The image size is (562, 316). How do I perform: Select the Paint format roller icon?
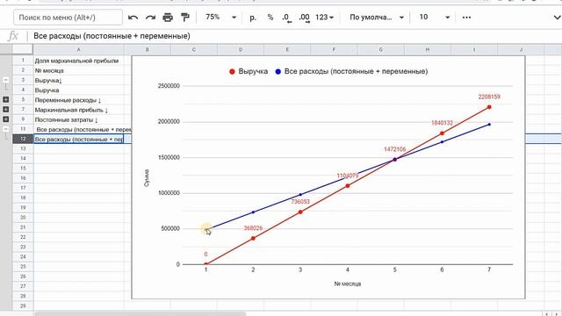pos(185,18)
